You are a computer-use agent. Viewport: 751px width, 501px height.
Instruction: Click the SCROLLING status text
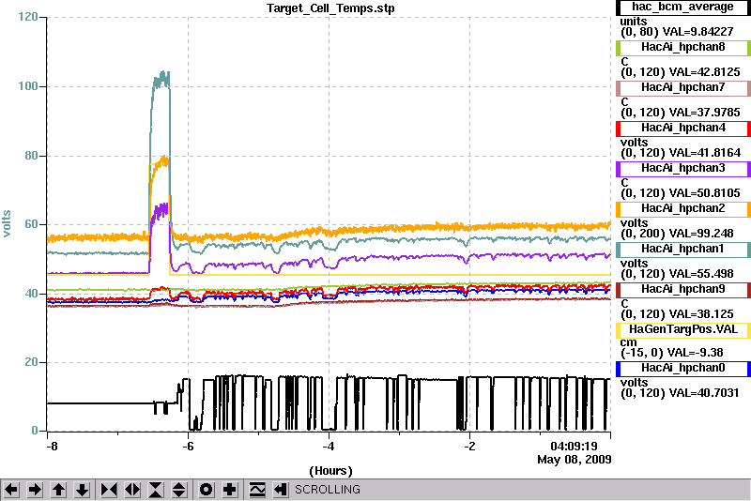tap(327, 490)
